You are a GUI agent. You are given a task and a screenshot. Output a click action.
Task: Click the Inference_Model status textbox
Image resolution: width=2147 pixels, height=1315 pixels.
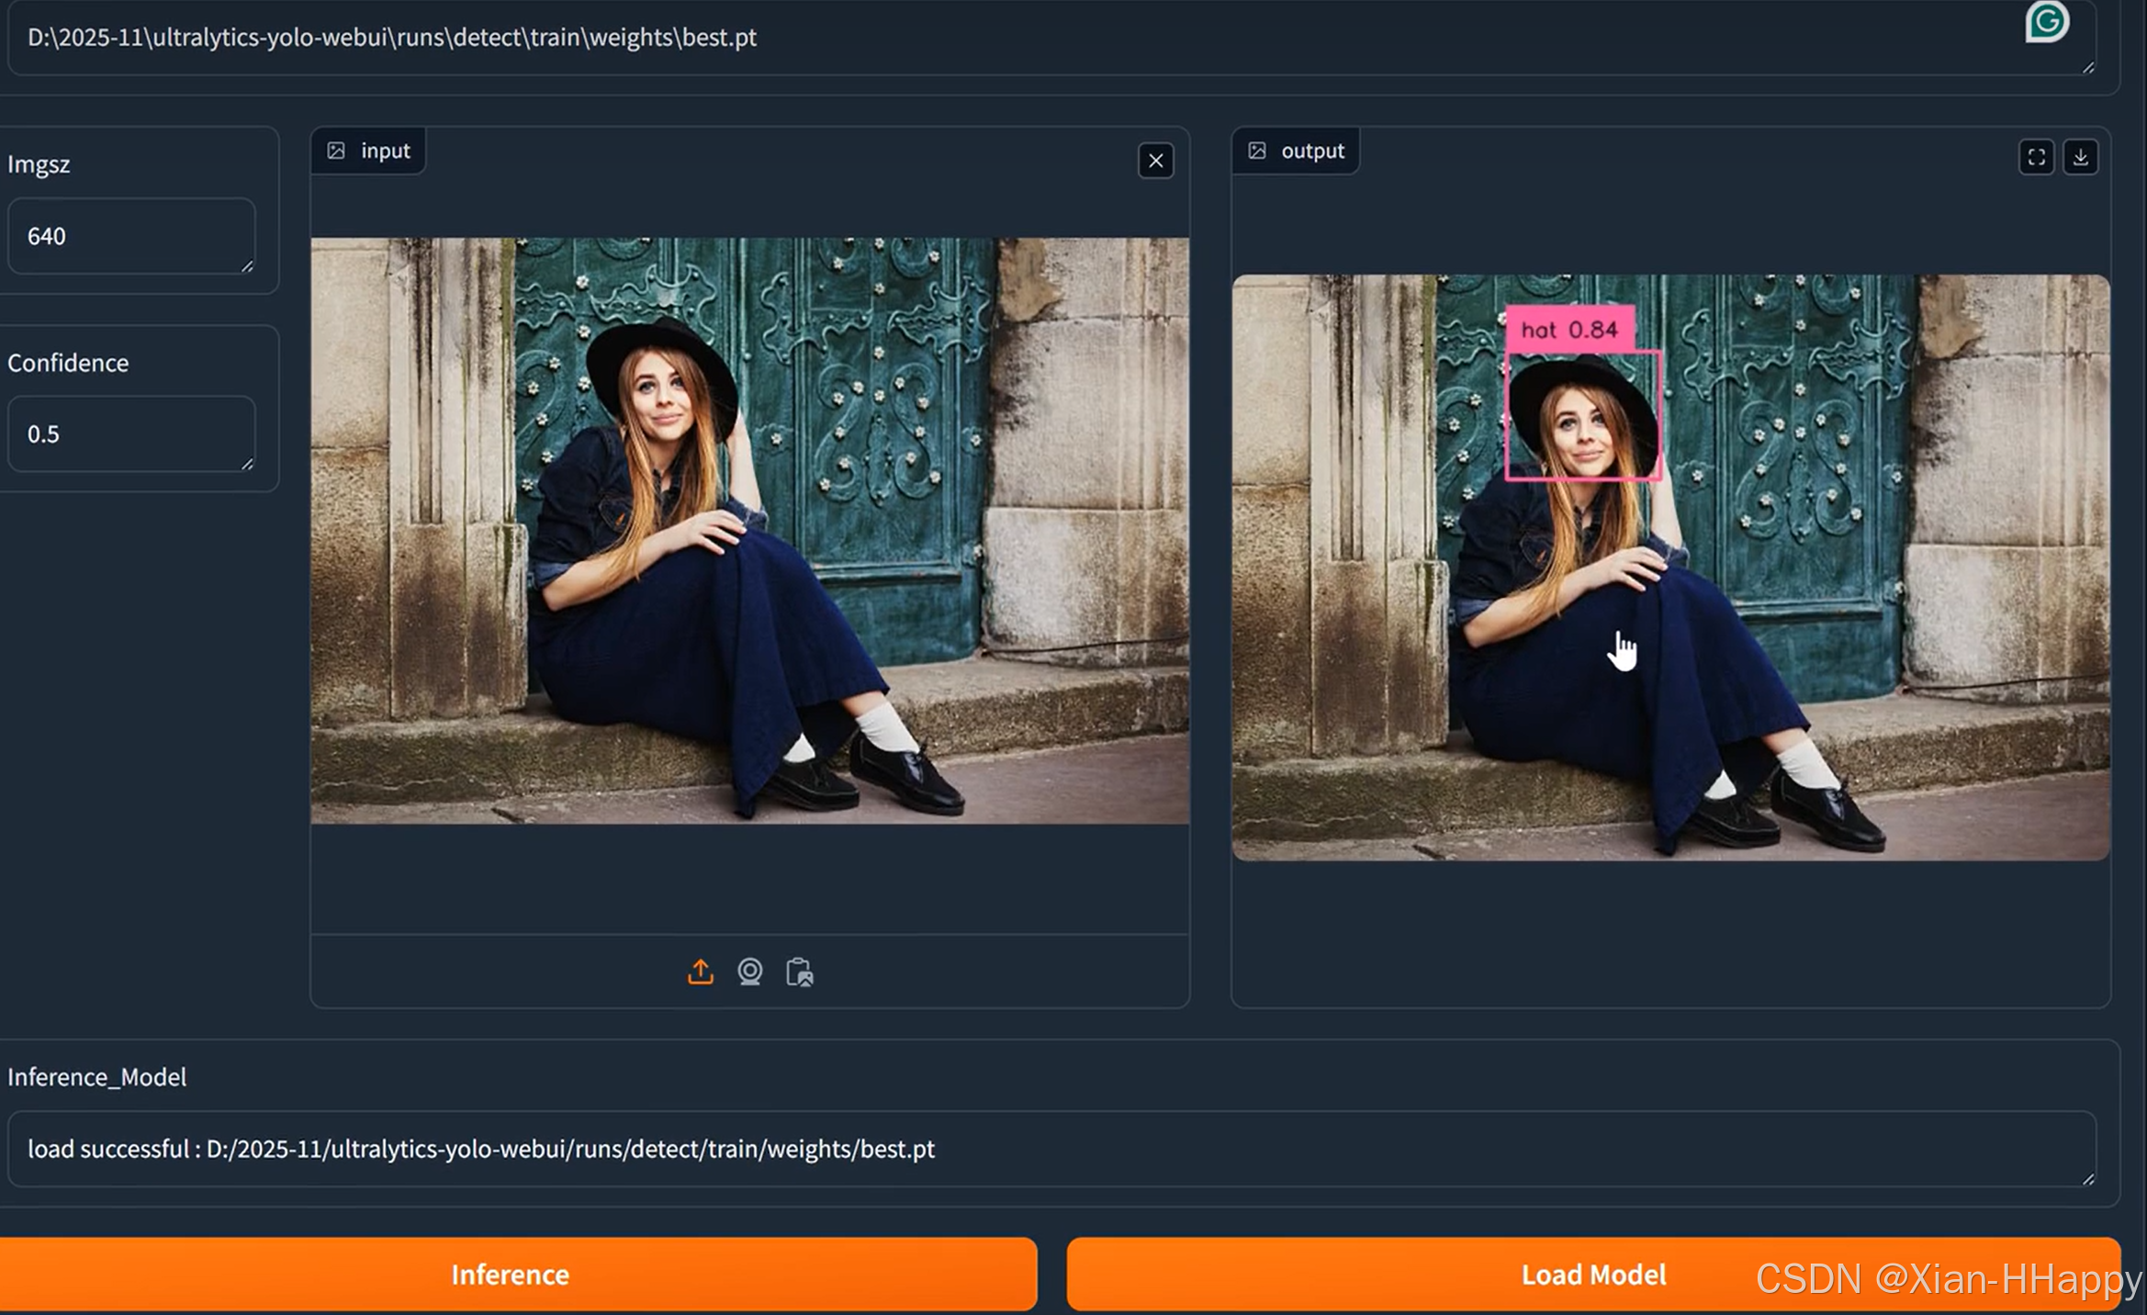(1047, 1149)
